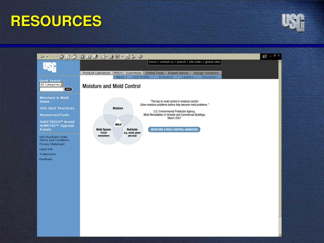Click the Mail toolbar icon
Screen dimensions: 324x243
tap(103, 57)
